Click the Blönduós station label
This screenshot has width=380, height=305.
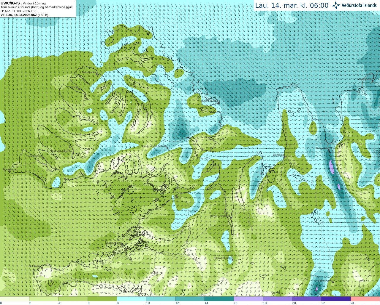click(x=278, y=155)
